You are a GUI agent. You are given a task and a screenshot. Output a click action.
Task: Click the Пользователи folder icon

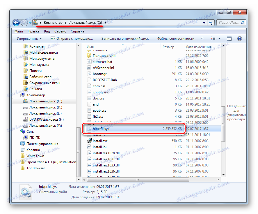(89, 55)
